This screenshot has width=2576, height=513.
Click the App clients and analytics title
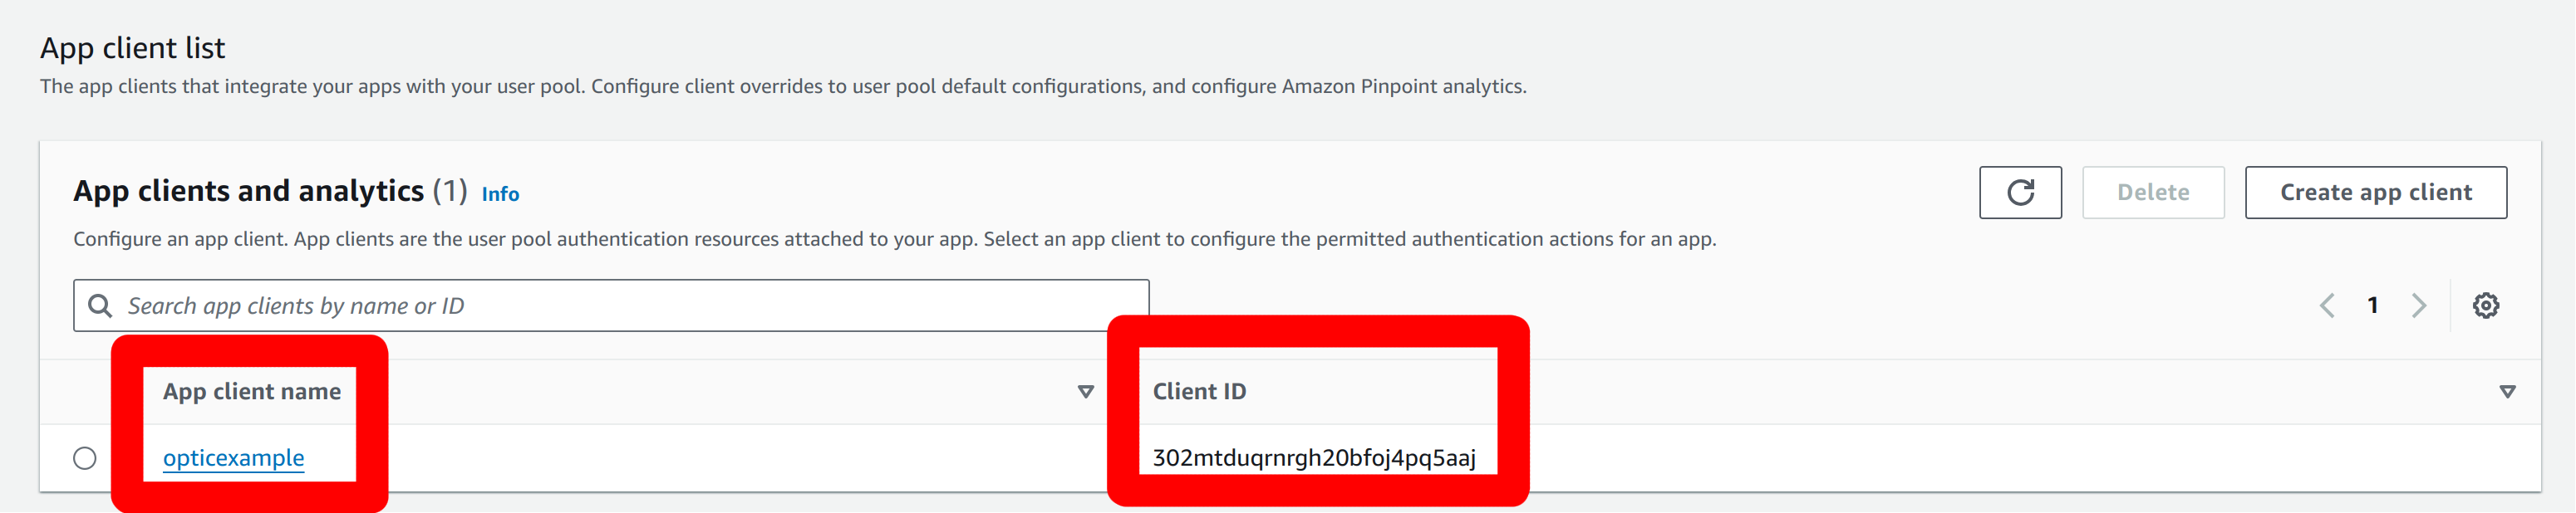coord(248,191)
